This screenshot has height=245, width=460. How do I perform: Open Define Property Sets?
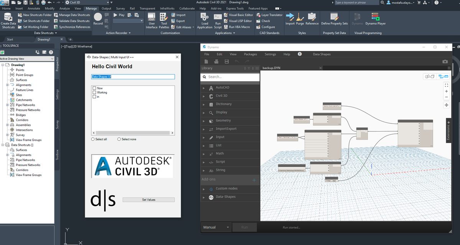tap(334, 18)
